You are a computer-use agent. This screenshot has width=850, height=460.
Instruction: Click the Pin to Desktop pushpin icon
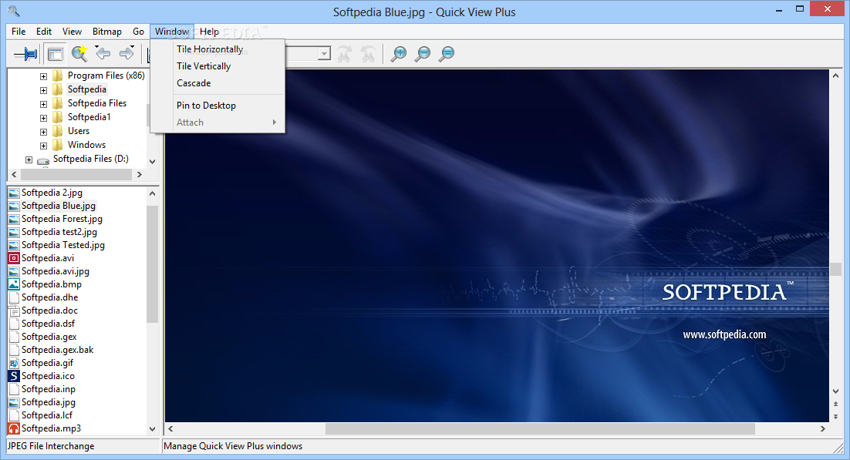click(25, 54)
